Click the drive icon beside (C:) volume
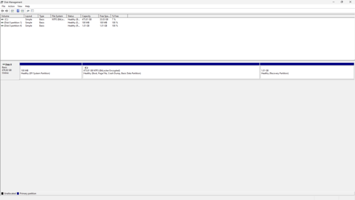 tap(2, 19)
